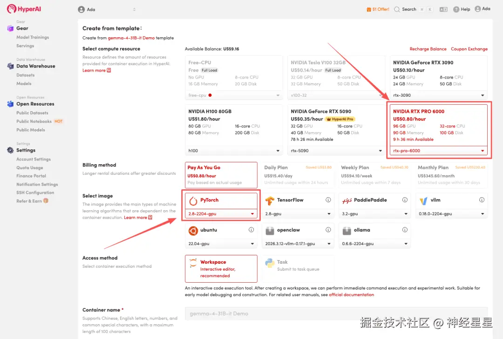Click the Settings gear sidebar icon
503x339 pixels.
pos(10,150)
